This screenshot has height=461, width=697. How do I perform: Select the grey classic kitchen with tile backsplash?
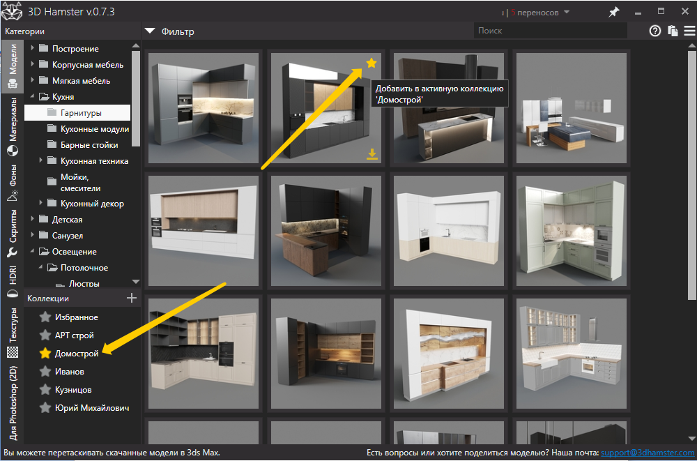(572, 354)
